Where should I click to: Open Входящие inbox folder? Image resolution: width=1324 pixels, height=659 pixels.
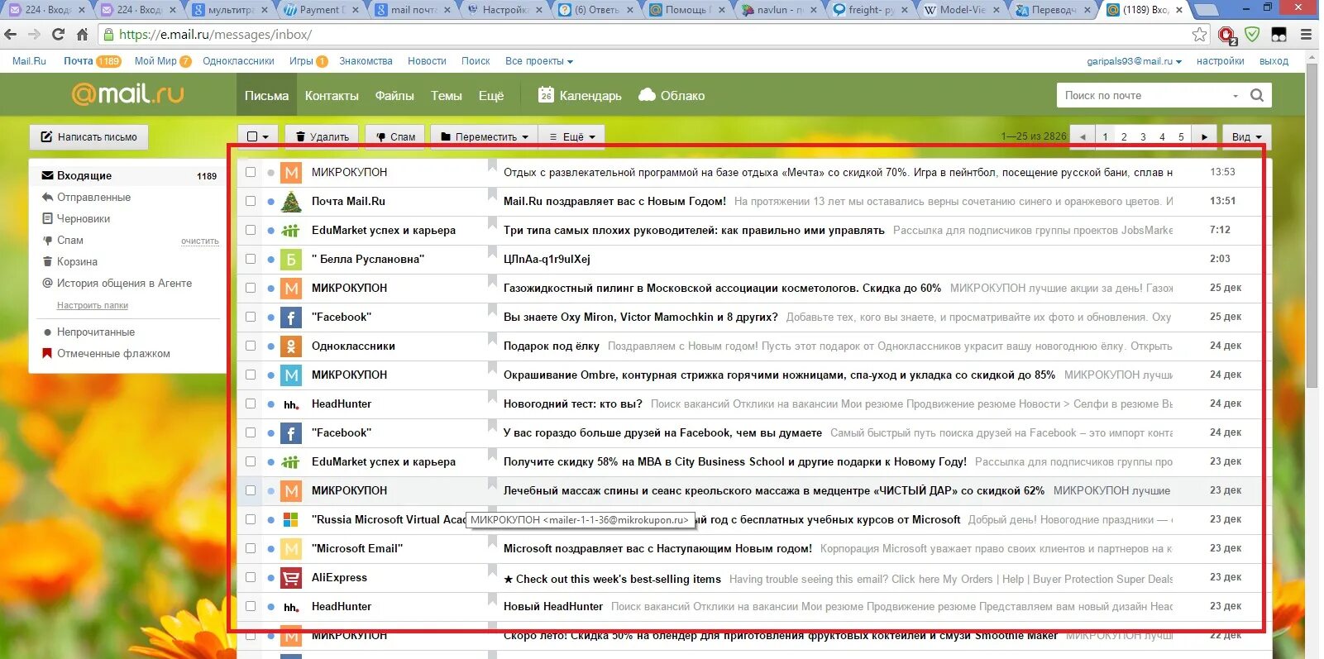click(x=128, y=175)
